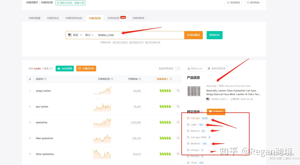Click magnifier in fake eyelashes row

178,138
